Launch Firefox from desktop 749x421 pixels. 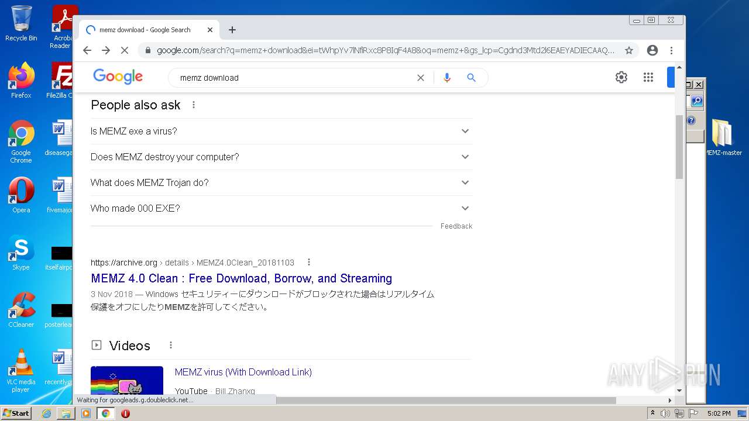pos(21,80)
